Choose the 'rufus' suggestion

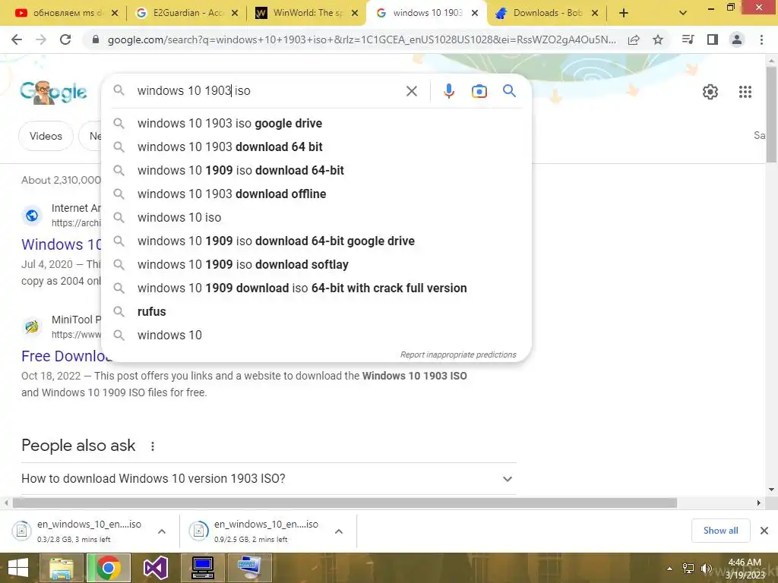pyautogui.click(x=316, y=312)
